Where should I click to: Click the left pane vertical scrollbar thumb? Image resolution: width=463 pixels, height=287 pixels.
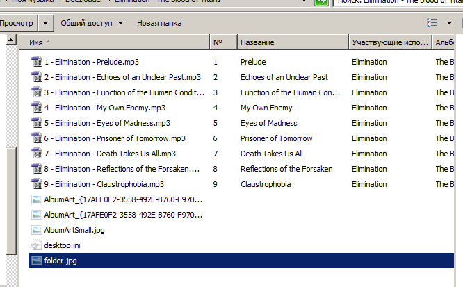[11, 200]
